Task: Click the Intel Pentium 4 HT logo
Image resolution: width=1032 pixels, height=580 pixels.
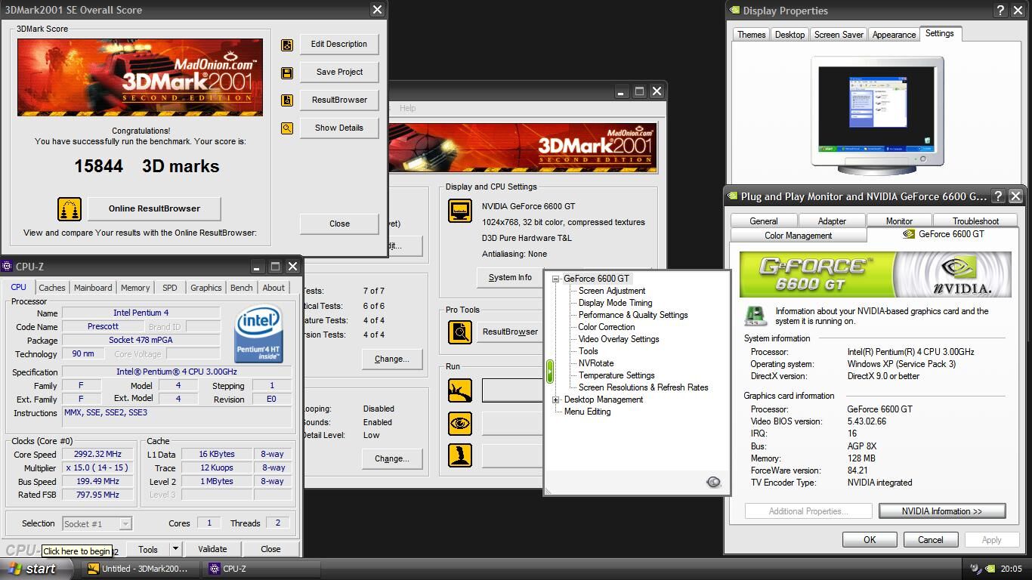Action: pyautogui.click(x=258, y=334)
